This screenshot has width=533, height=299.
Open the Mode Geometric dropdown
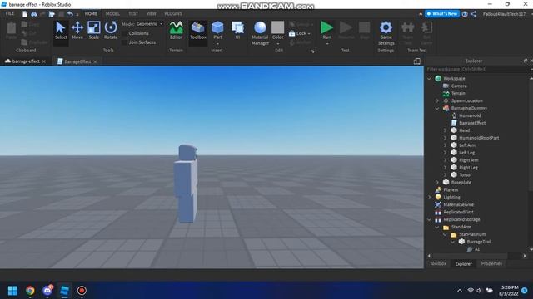pos(150,24)
